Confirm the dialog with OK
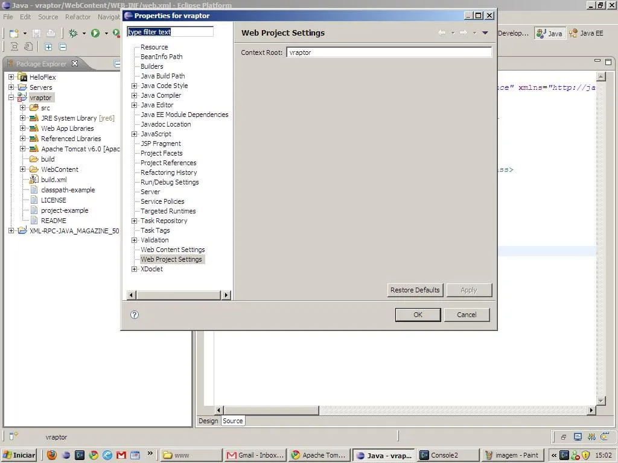 point(418,315)
